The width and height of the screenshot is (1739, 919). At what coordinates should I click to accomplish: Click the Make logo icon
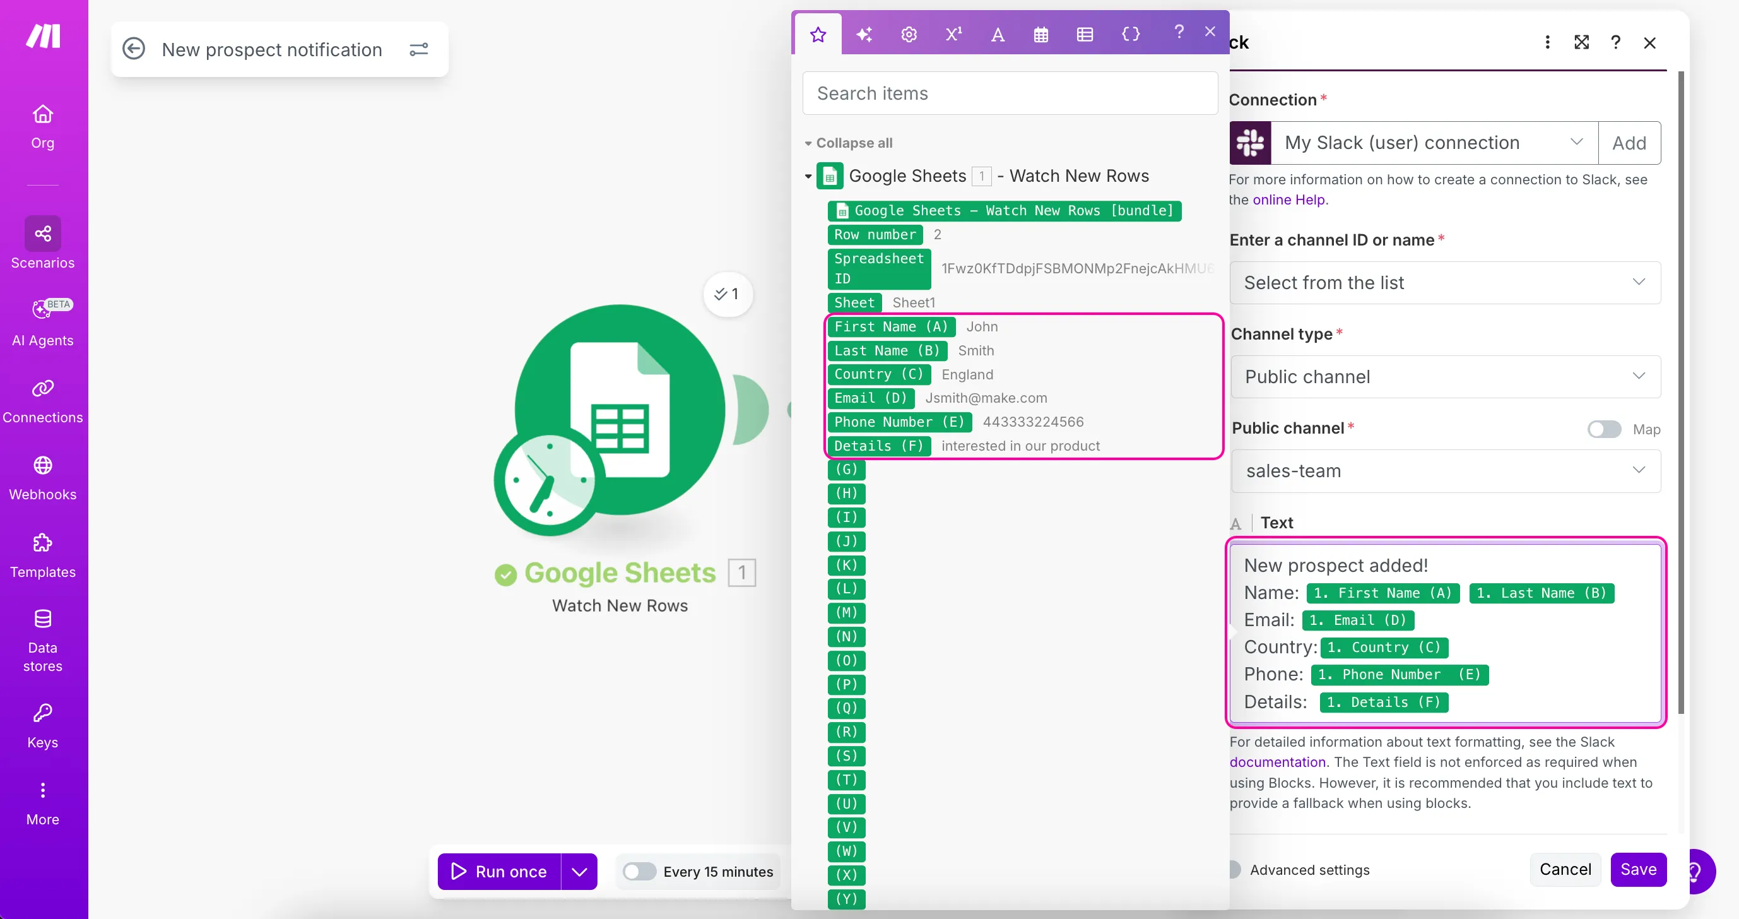[43, 36]
